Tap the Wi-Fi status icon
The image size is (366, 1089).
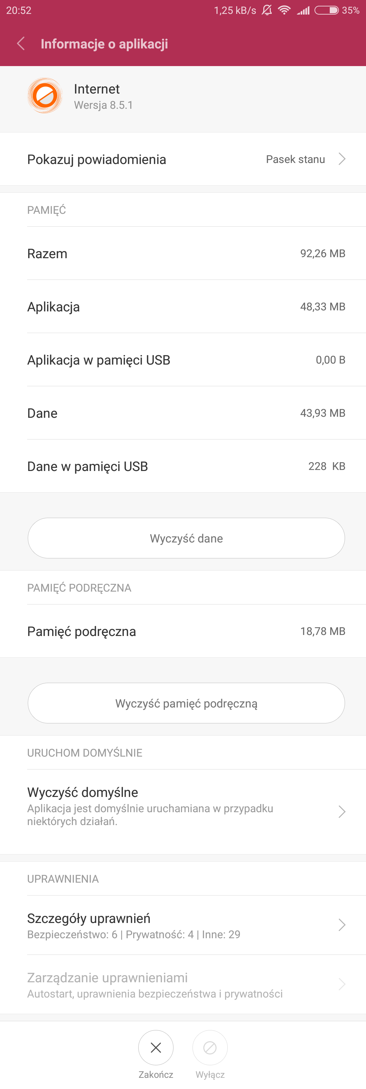pyautogui.click(x=284, y=10)
